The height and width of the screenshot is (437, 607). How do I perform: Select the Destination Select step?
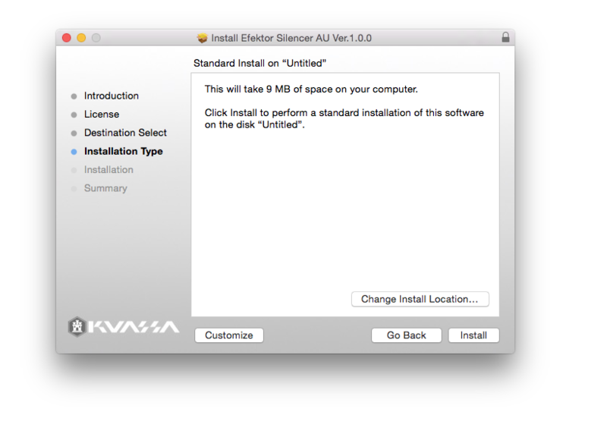pos(125,133)
